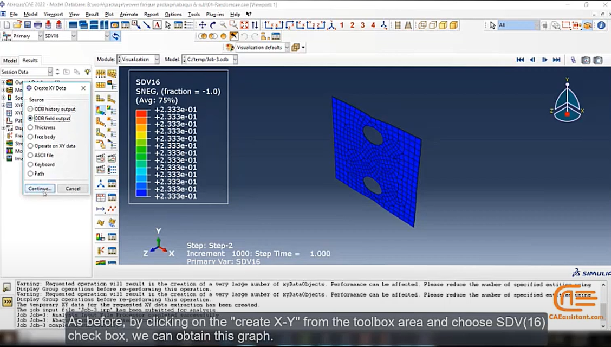Click the Auto-fit view icon
The width and height of the screenshot is (611, 347).
[244, 25]
